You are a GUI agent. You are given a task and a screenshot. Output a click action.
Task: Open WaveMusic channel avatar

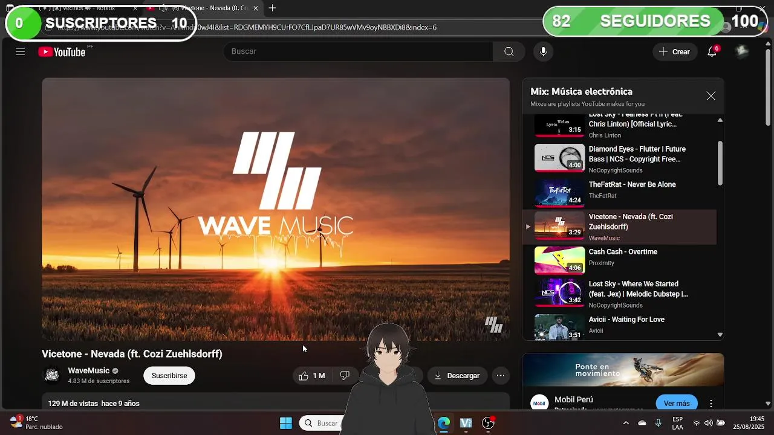(x=53, y=375)
